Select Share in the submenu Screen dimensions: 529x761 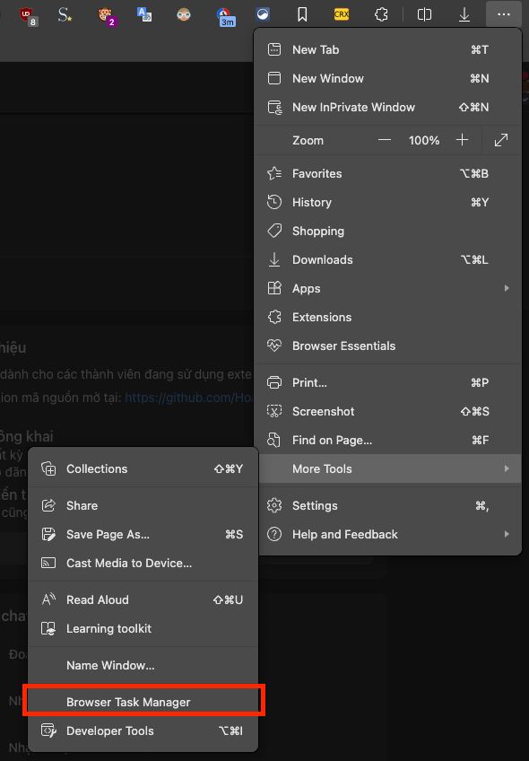coord(143,505)
